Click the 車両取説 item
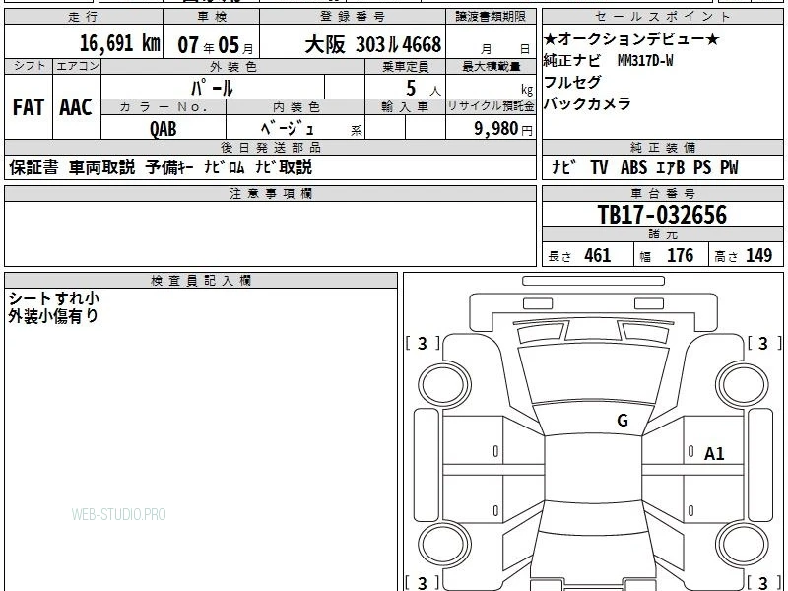The width and height of the screenshot is (788, 591). click(x=102, y=167)
